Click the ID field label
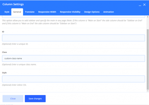The height and width of the screenshot is (105, 149). [x=3, y=32]
